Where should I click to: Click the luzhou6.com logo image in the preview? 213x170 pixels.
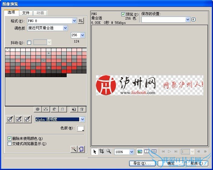coord(150,85)
